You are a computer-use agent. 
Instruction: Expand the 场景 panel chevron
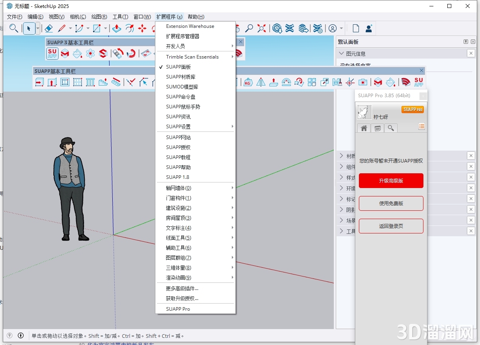(342, 220)
